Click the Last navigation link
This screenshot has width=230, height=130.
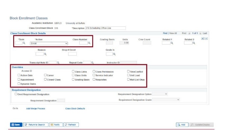205,33
